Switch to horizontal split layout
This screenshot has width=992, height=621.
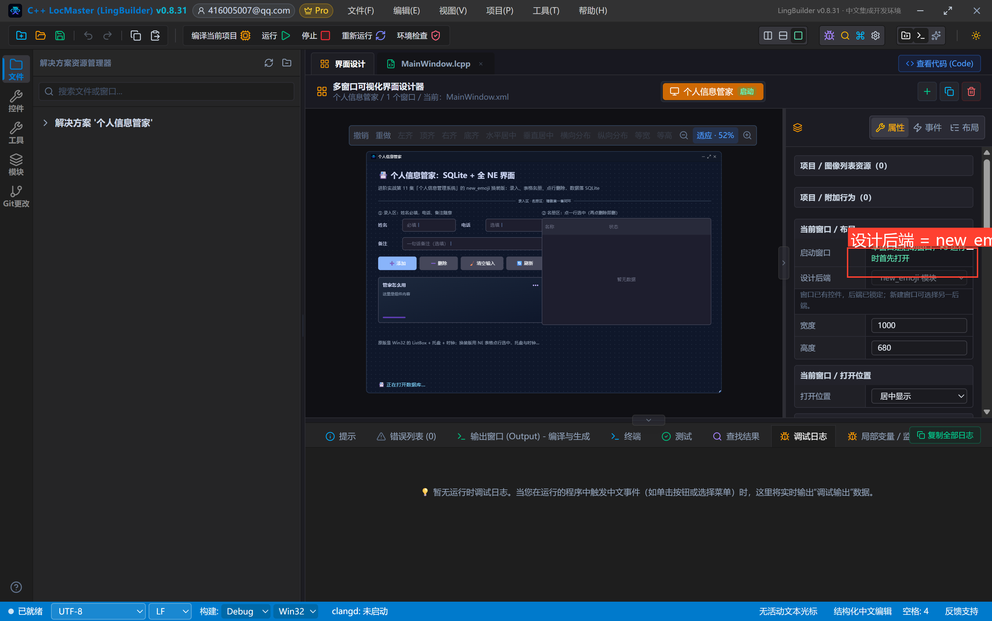click(x=783, y=36)
